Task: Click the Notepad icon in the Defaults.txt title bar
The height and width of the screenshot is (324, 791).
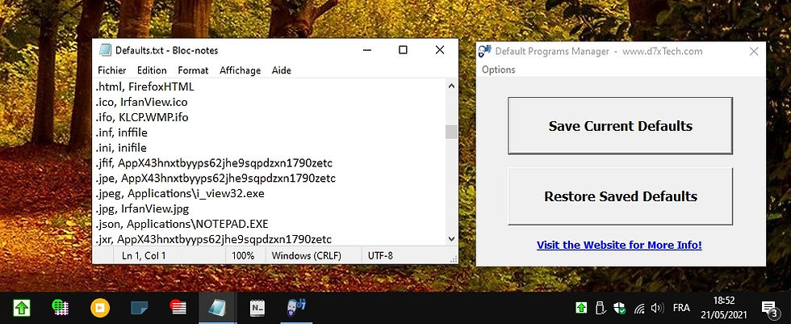Action: tap(105, 49)
